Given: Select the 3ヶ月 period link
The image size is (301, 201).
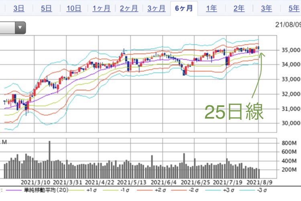Looking at the screenshot, I should click(157, 8).
